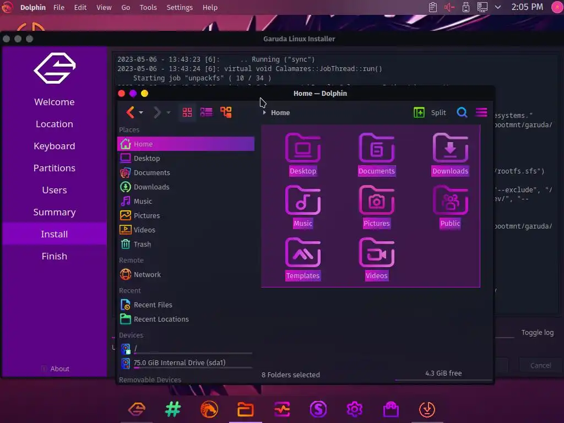Select the root / device entry
Screen dimensions: 564x423
tap(186, 349)
